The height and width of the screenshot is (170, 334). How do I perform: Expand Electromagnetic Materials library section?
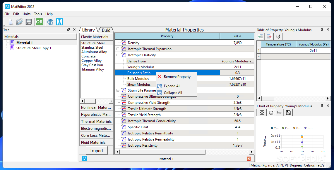(x=97, y=128)
